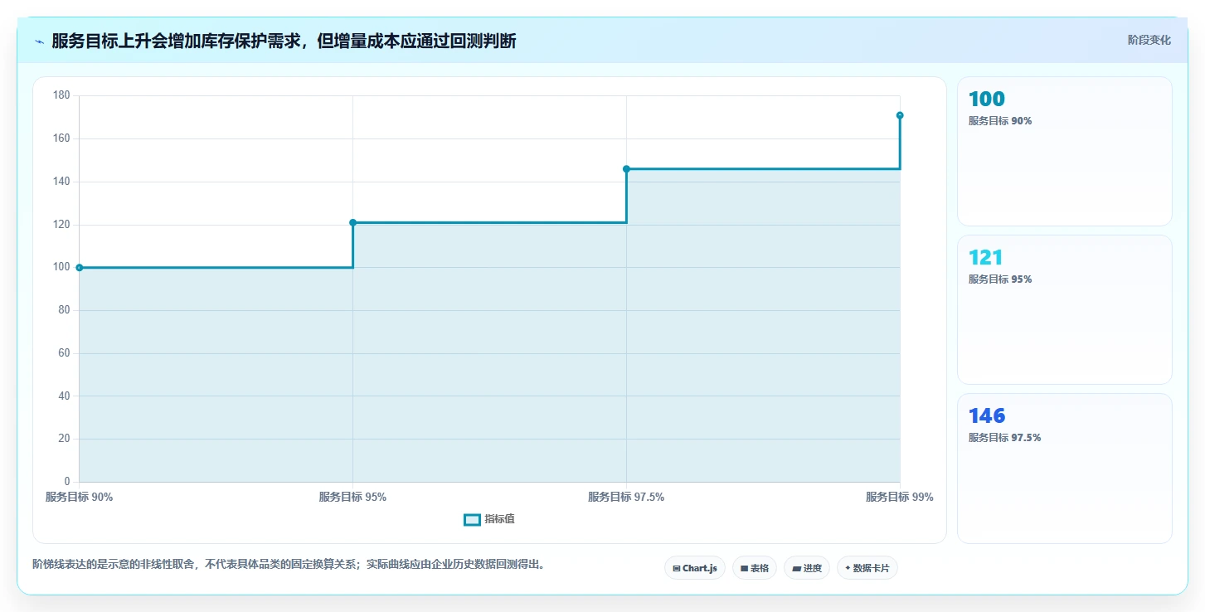Click x-axis label 服务目标 99%

[900, 498]
